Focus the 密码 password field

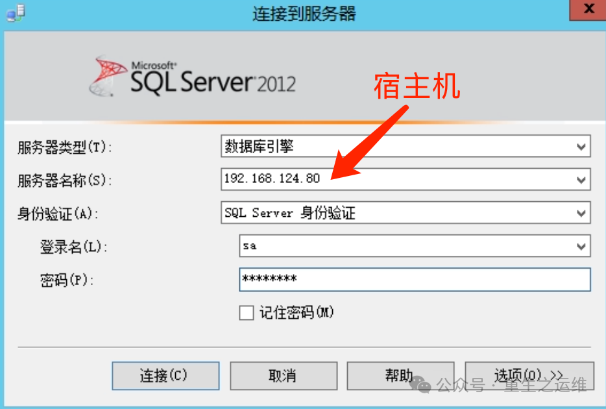pyautogui.click(x=415, y=280)
